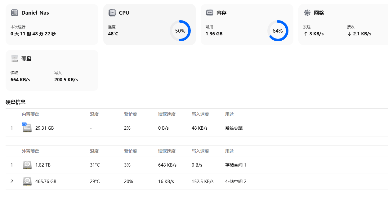The width and height of the screenshot is (388, 201).
Task: Click the download speed 2.1 KB/s
Action: tap(359, 34)
